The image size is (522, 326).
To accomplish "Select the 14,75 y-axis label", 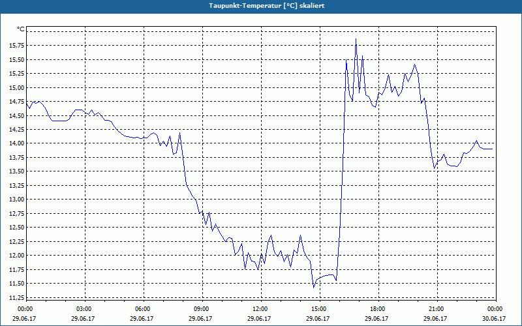I will [x=17, y=102].
